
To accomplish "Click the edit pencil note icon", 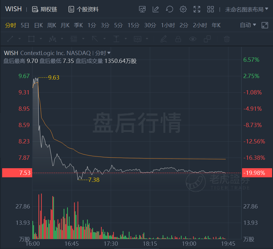I will pyautogui.click(x=156, y=9).
